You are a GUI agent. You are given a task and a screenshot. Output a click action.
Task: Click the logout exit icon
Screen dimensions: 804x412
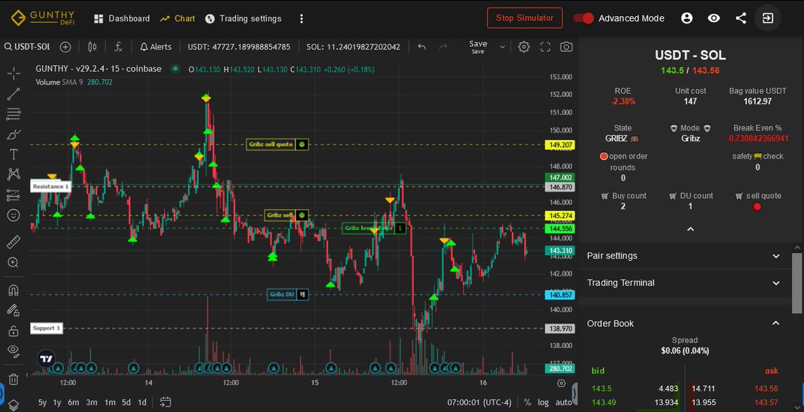(x=768, y=18)
